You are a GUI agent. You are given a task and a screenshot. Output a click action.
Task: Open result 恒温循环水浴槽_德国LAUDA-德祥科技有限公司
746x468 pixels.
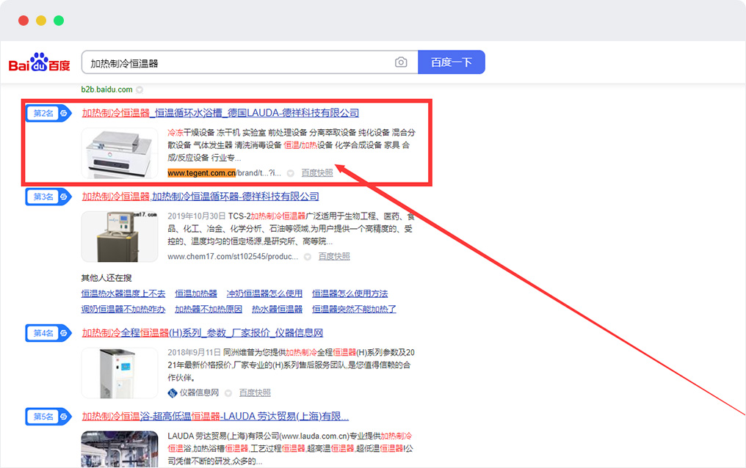(x=220, y=113)
